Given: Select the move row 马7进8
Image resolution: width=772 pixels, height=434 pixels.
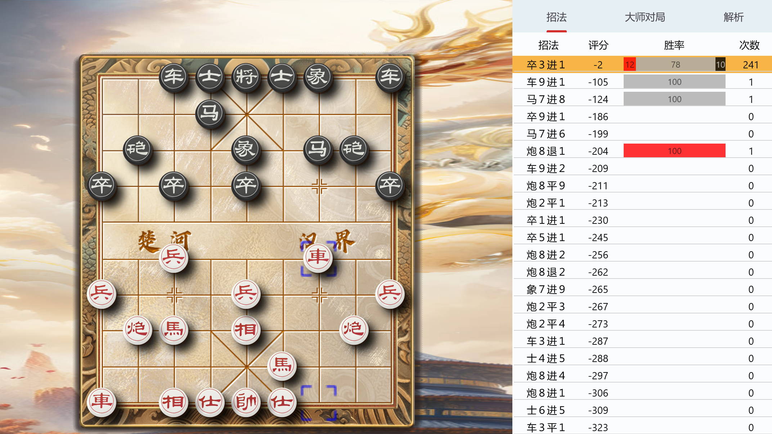Looking at the screenshot, I should tap(642, 99).
